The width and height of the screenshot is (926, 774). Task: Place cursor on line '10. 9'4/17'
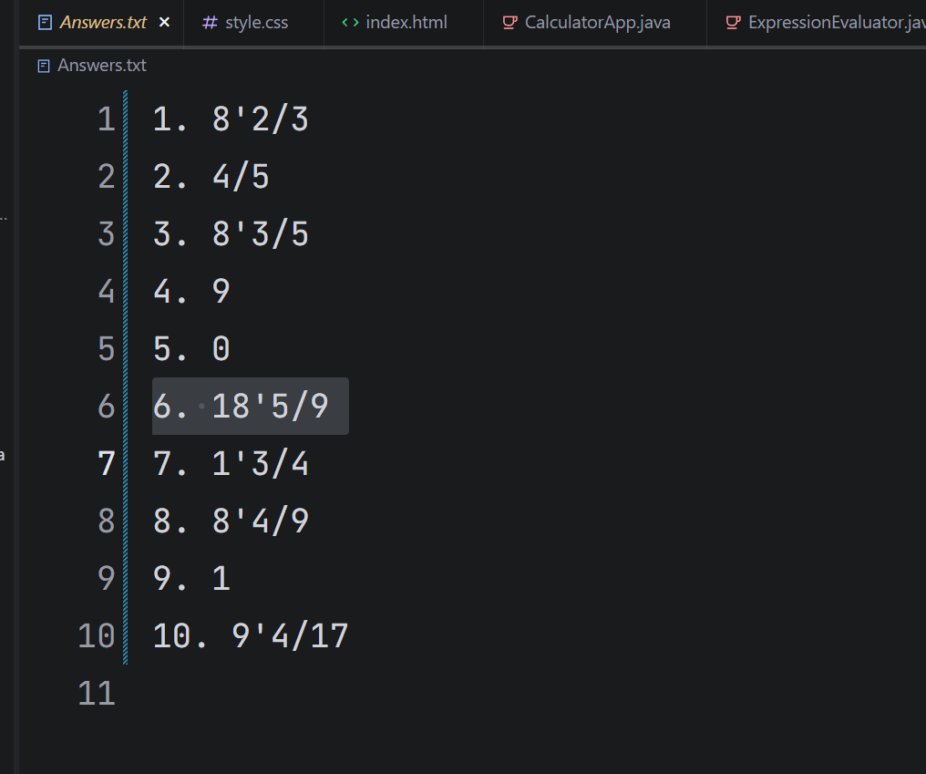pyautogui.click(x=251, y=635)
